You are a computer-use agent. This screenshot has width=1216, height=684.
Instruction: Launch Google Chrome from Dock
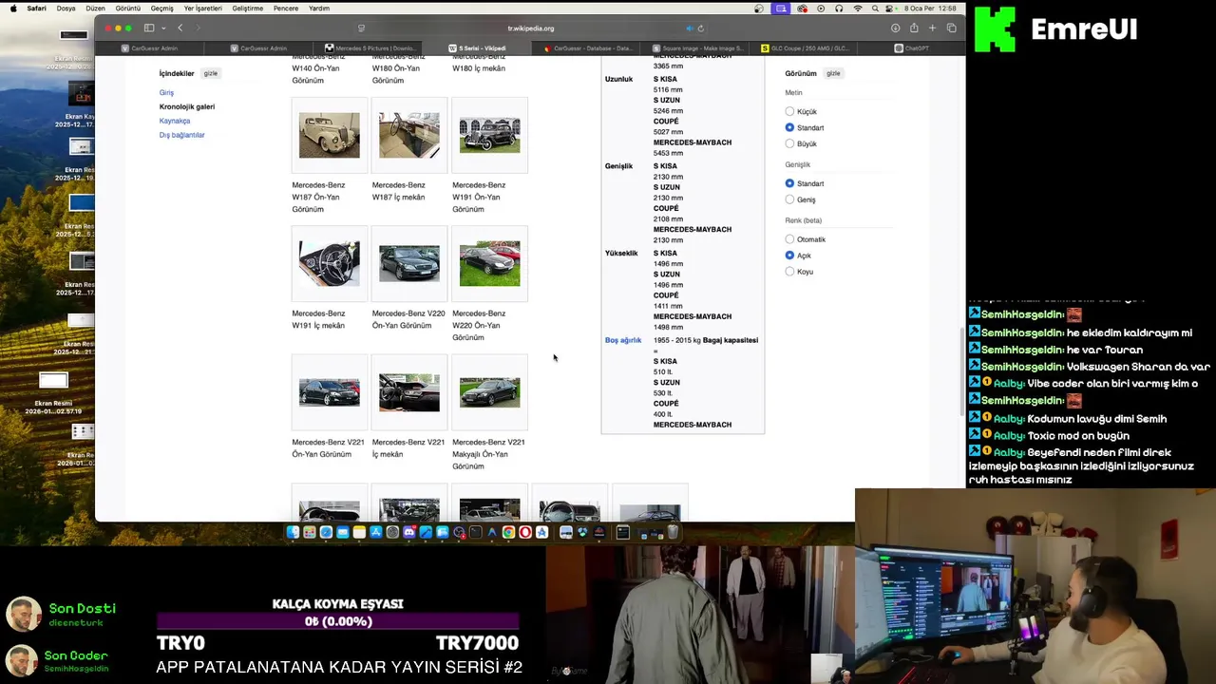[508, 532]
